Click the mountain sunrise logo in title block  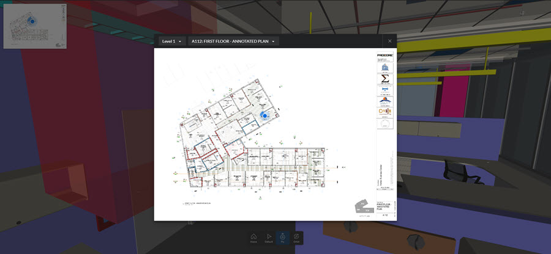[384, 101]
